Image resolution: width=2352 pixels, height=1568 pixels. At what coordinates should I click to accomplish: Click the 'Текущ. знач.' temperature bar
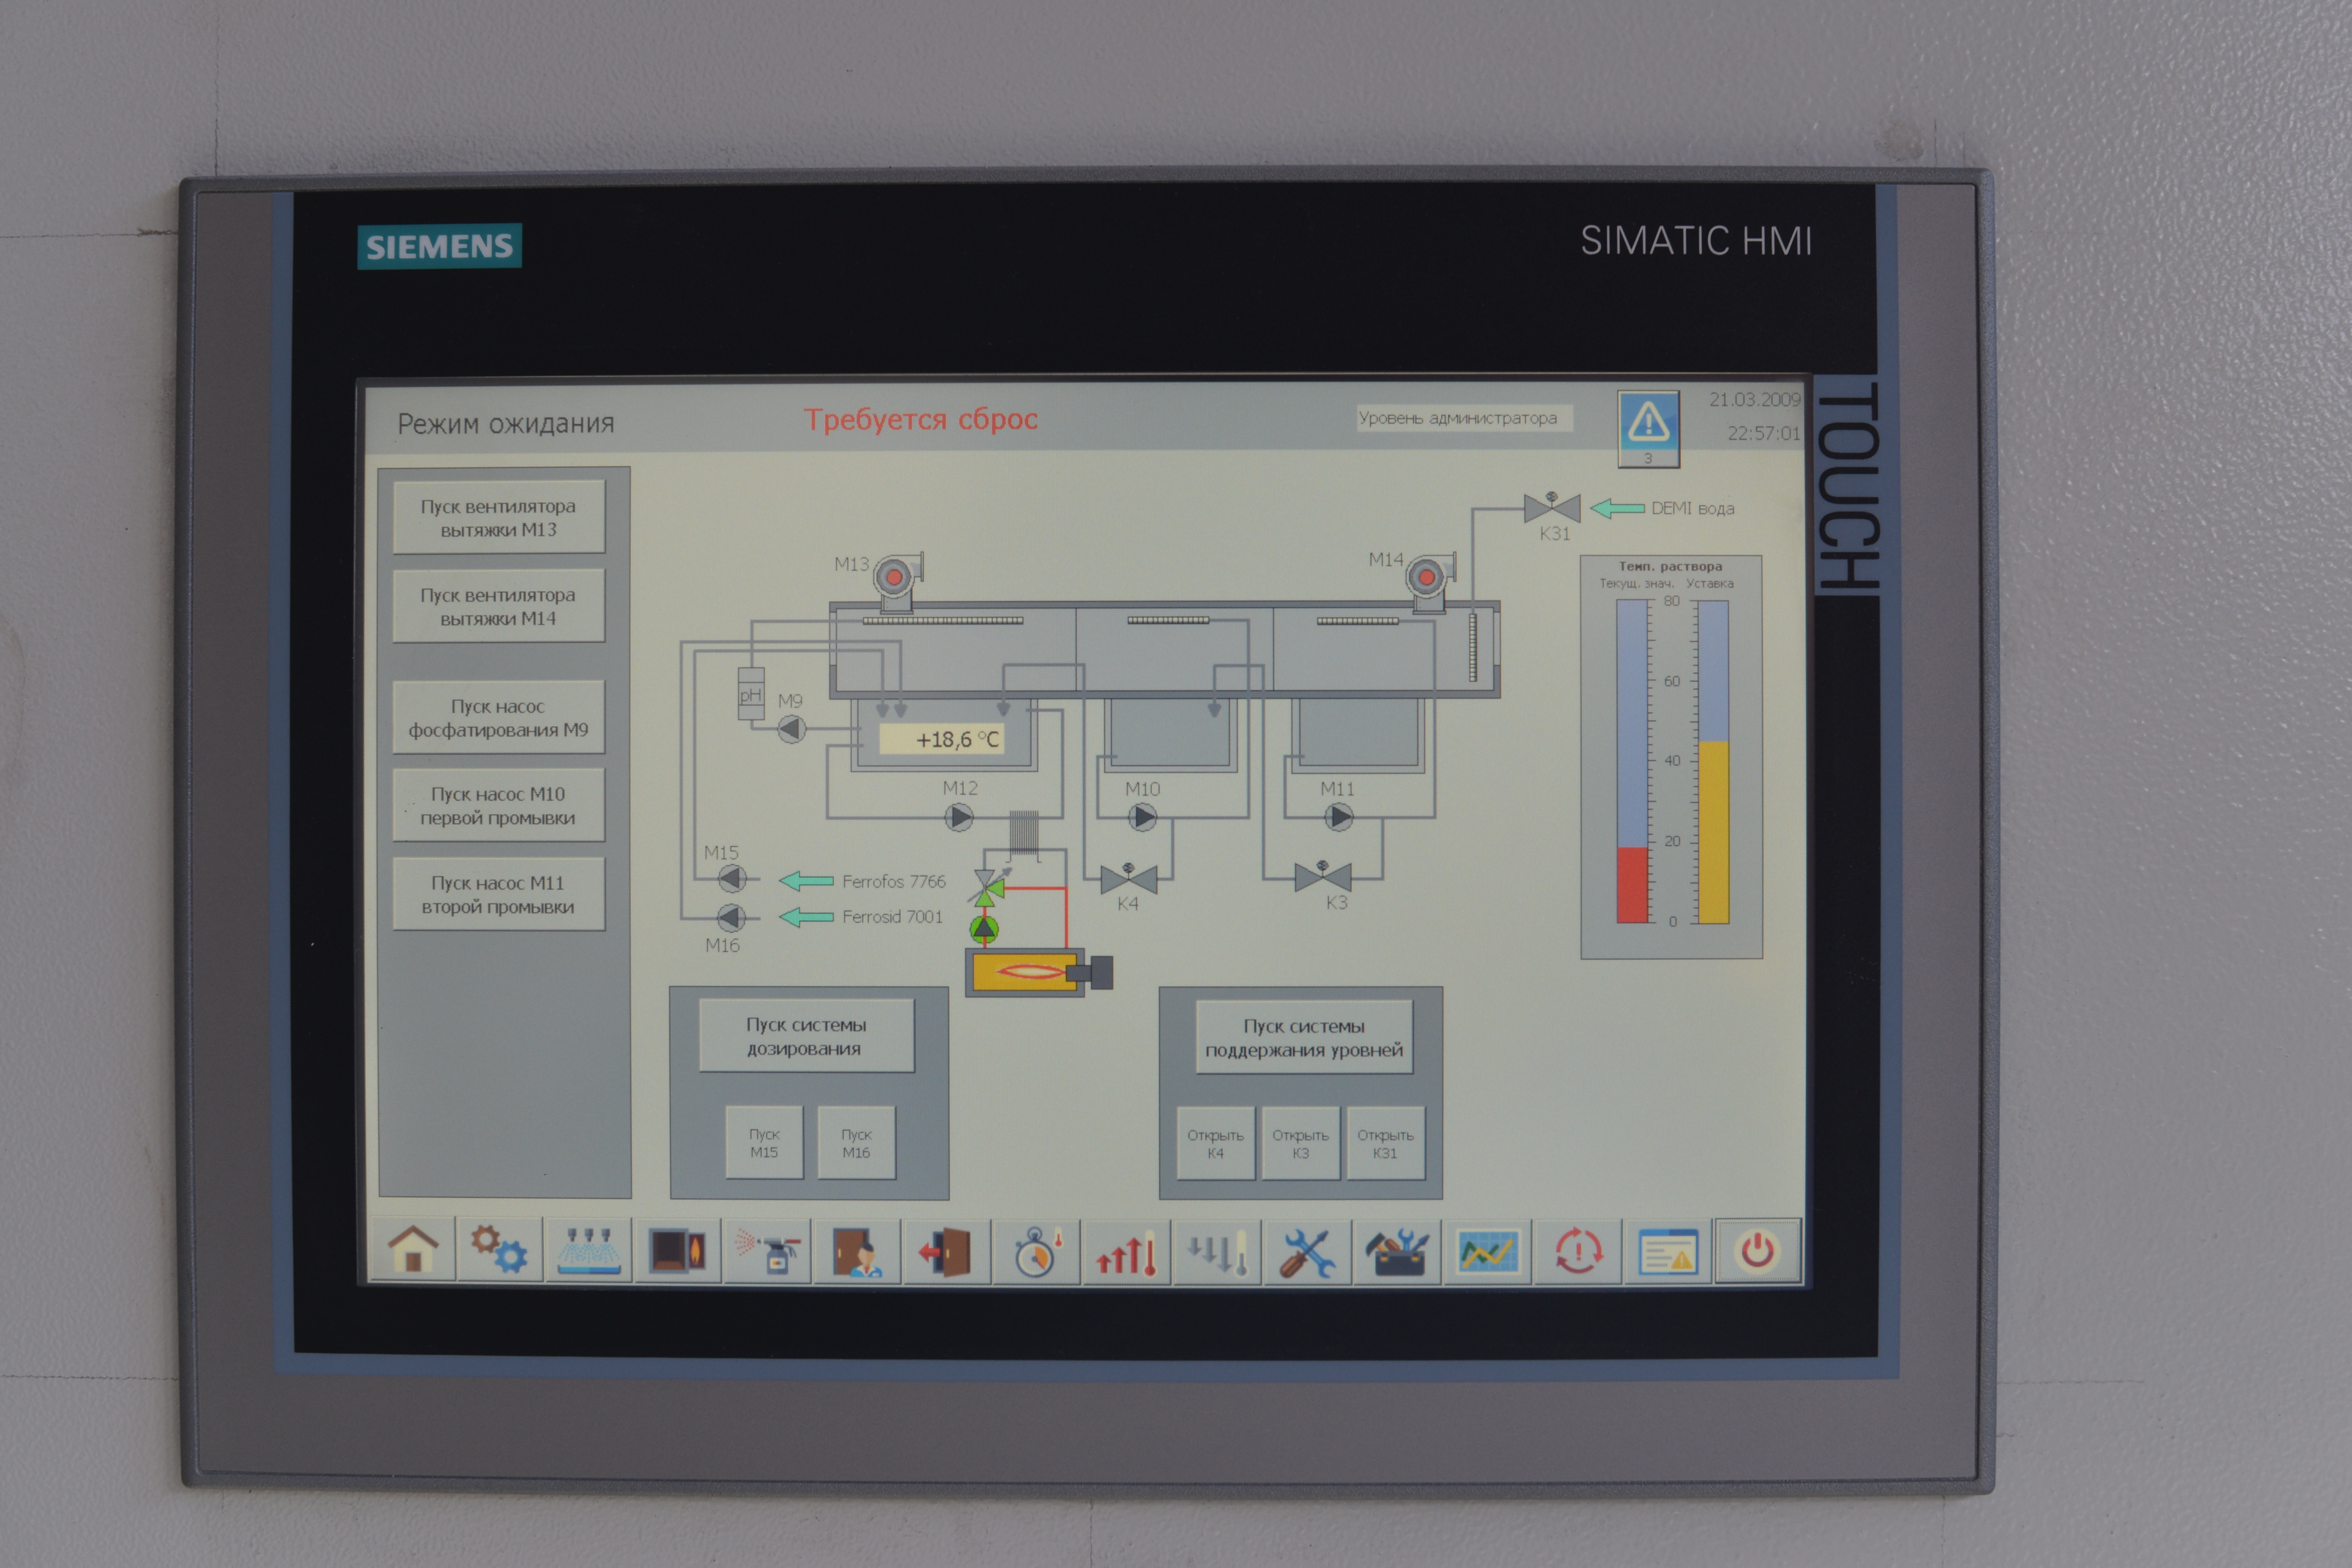point(1633,762)
